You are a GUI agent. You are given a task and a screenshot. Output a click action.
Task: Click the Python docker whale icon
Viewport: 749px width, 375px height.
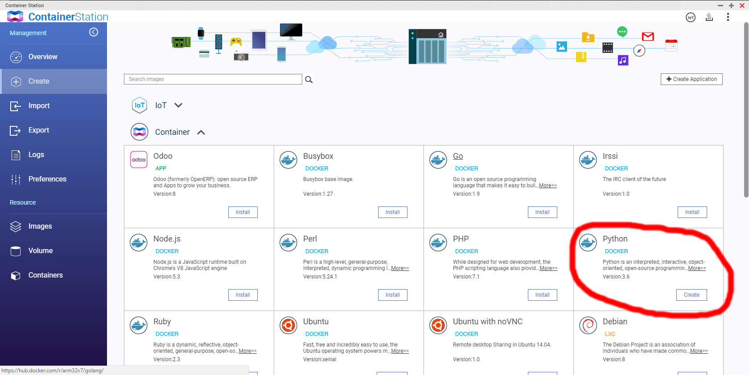pos(588,242)
